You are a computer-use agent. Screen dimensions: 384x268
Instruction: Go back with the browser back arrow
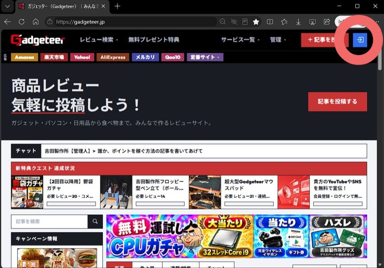7,22
